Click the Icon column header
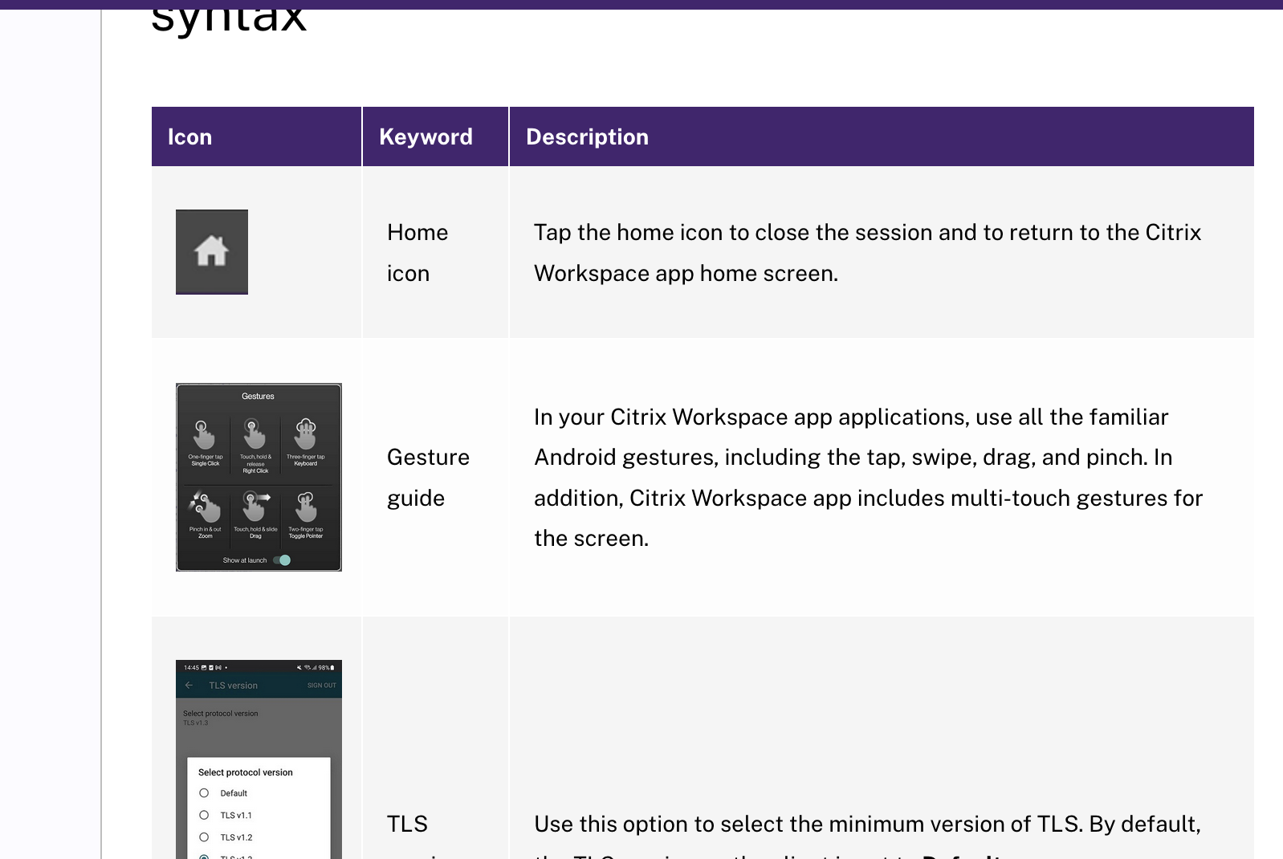The height and width of the screenshot is (859, 1283). (256, 136)
